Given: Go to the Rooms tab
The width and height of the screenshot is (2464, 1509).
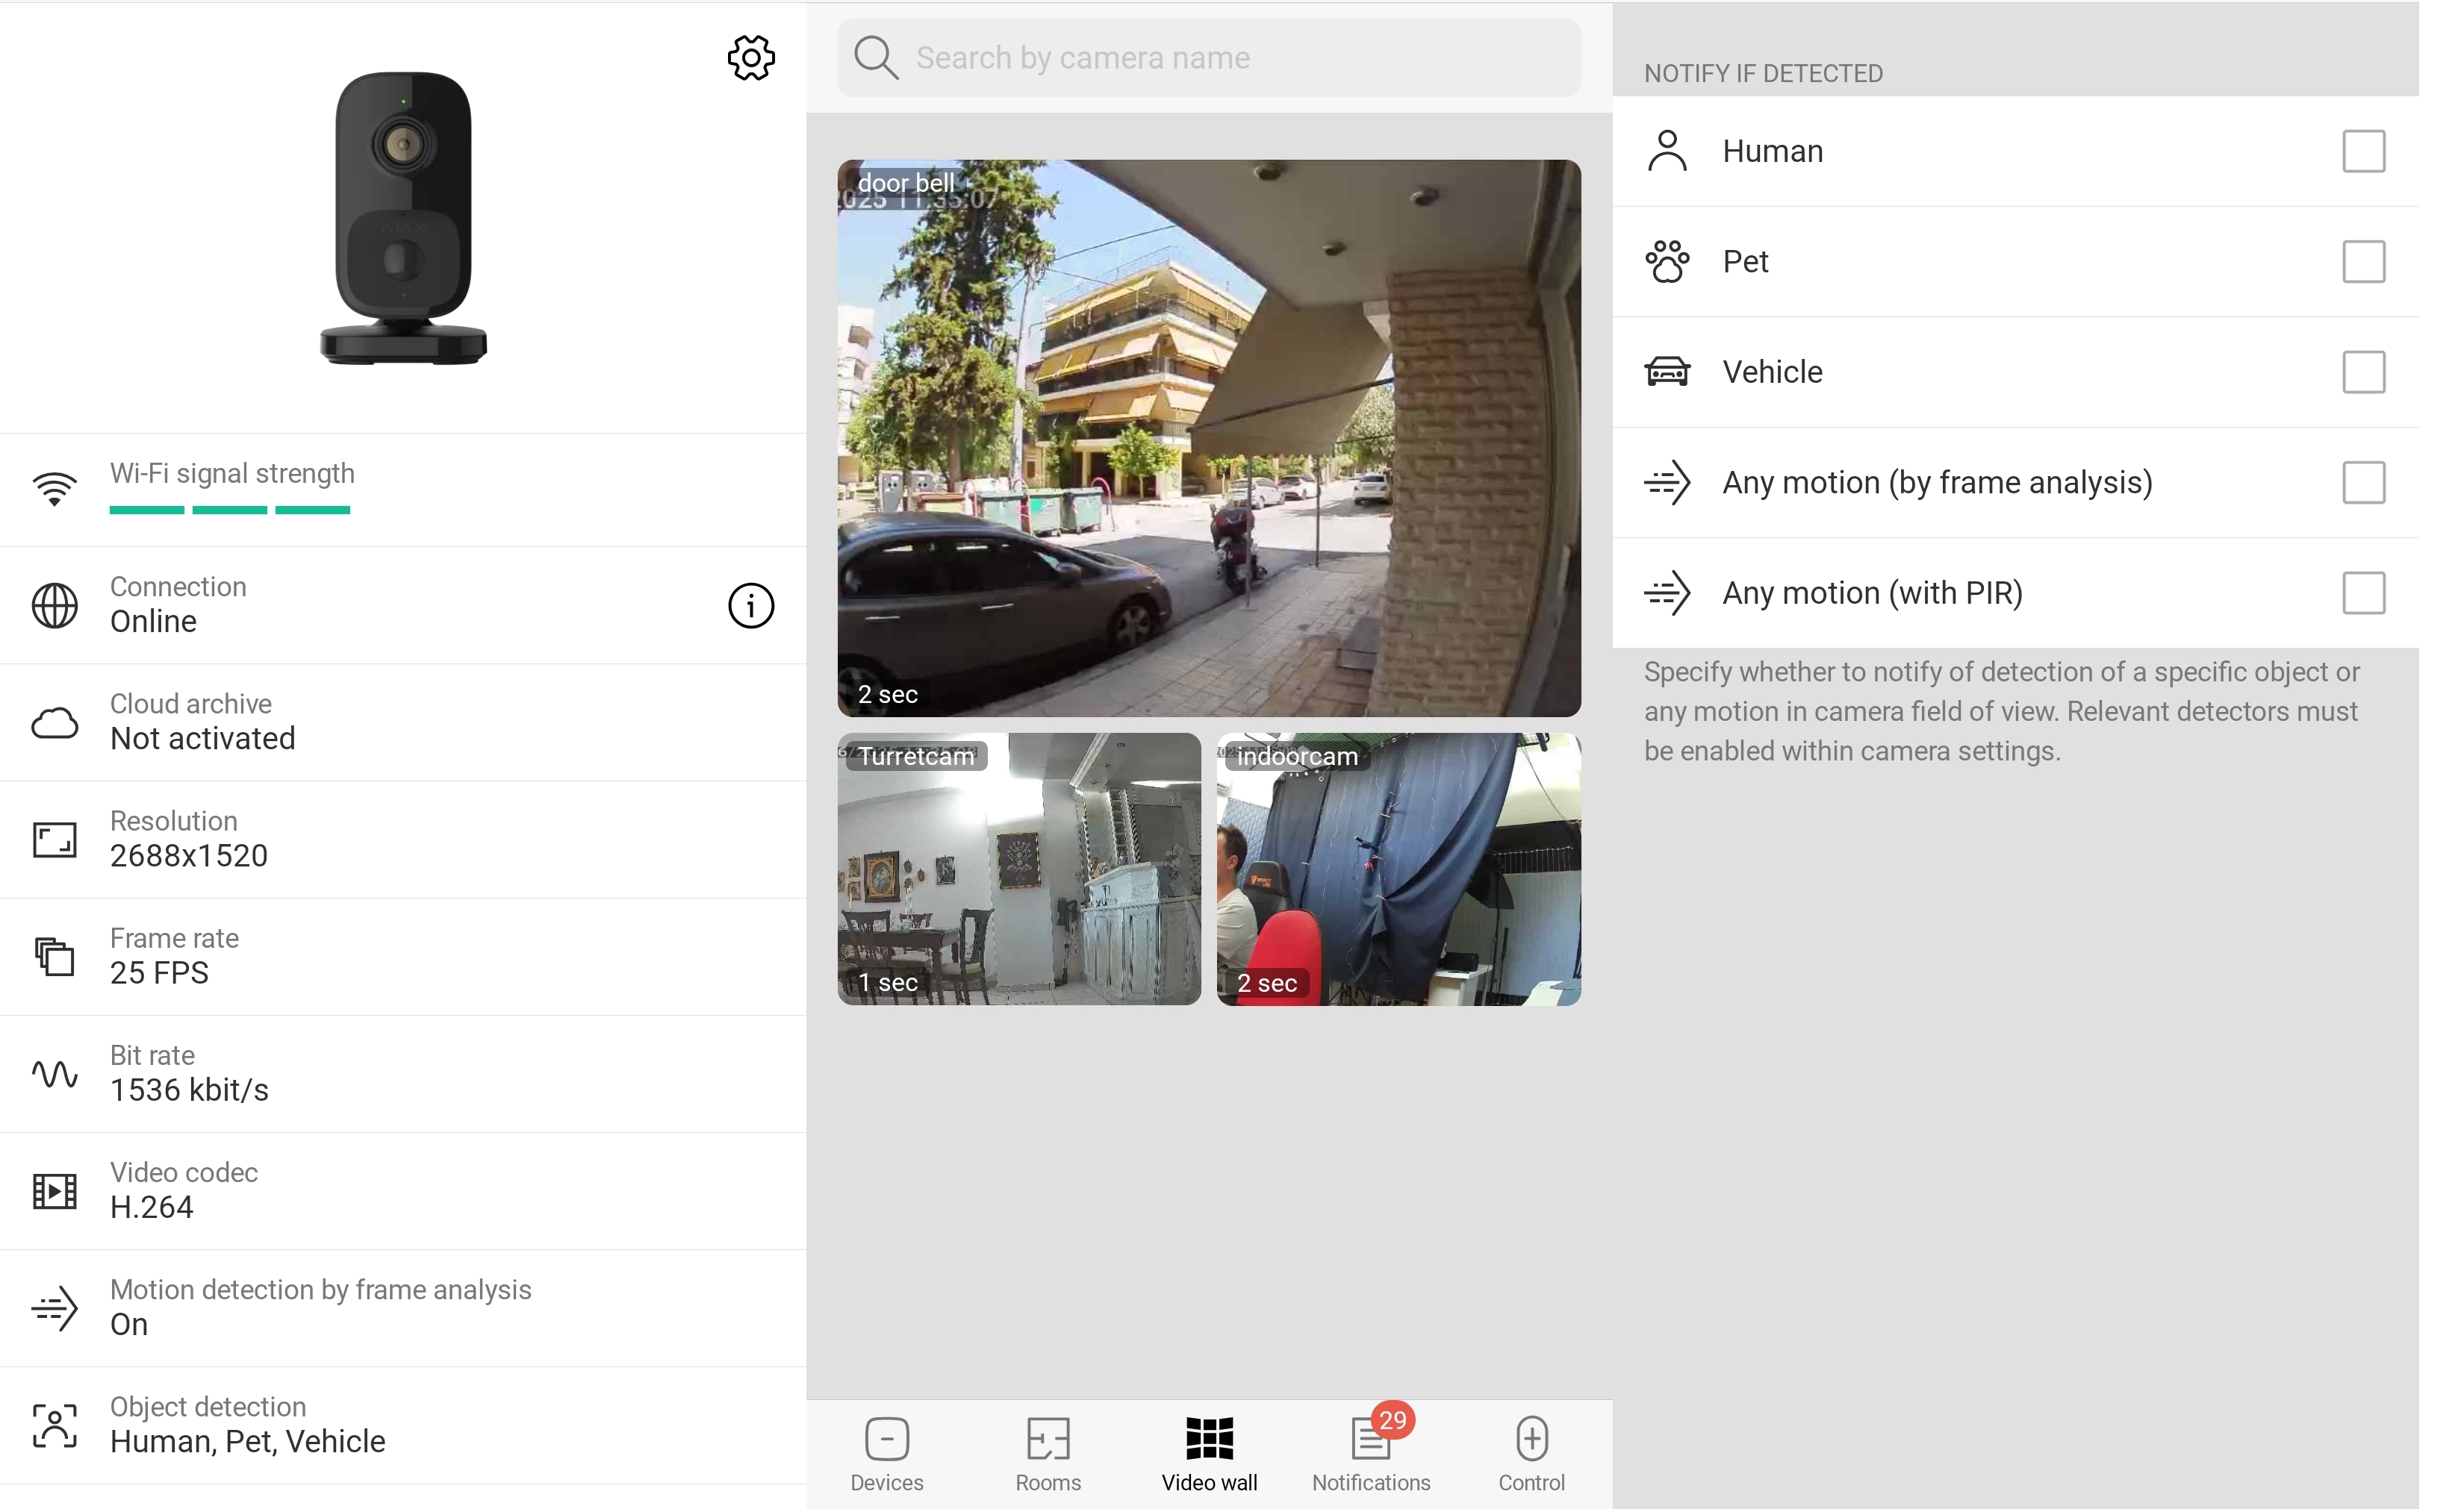Looking at the screenshot, I should coord(1047,1454).
